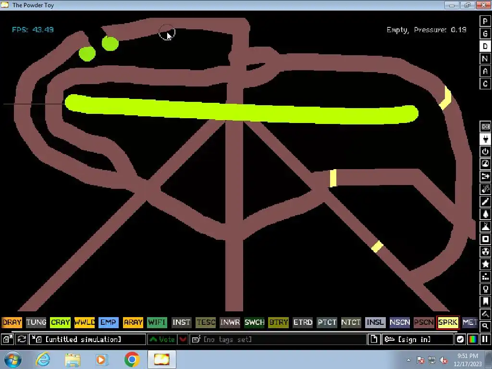The width and height of the screenshot is (492, 369).
Task: Edit tags in [no tags set] field
Action: click(x=278, y=339)
